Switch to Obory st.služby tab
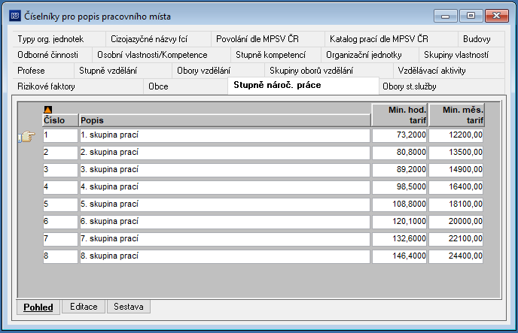This screenshot has height=333, width=518. pos(442,86)
